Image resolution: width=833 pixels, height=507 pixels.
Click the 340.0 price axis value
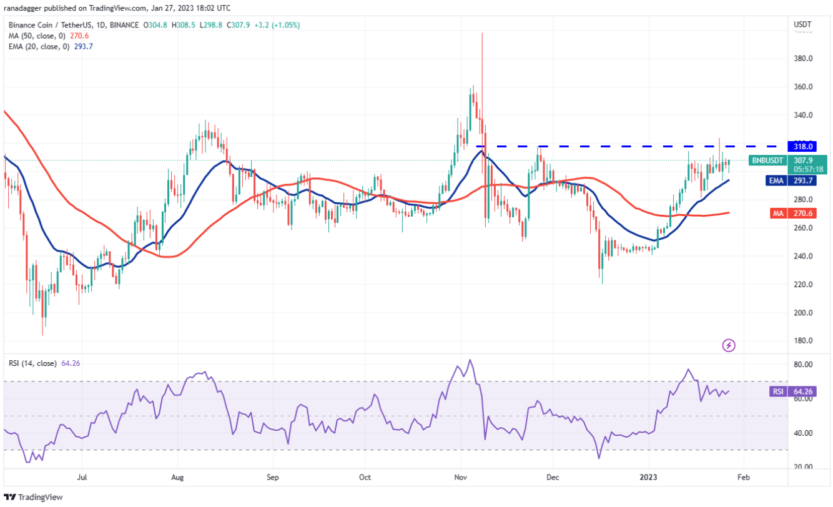(x=802, y=116)
